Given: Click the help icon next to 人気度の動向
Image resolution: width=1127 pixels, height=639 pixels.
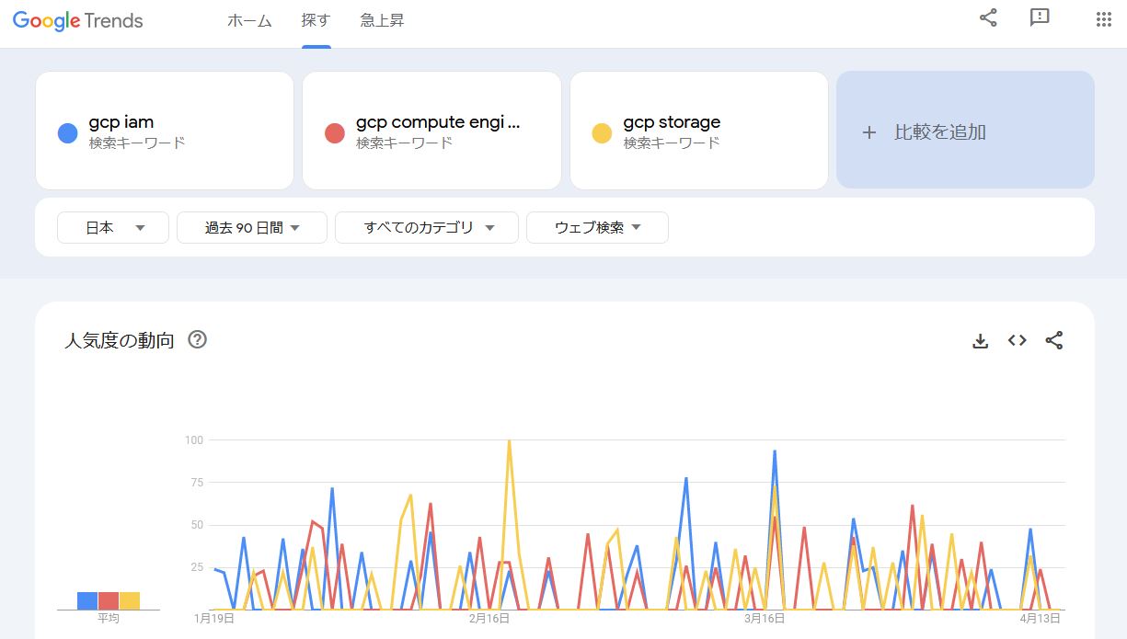Looking at the screenshot, I should point(197,340).
